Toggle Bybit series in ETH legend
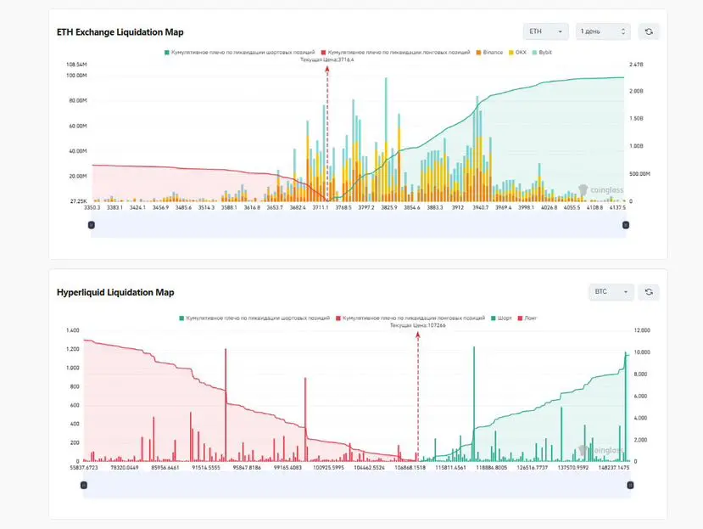703x529 pixels. (x=542, y=53)
